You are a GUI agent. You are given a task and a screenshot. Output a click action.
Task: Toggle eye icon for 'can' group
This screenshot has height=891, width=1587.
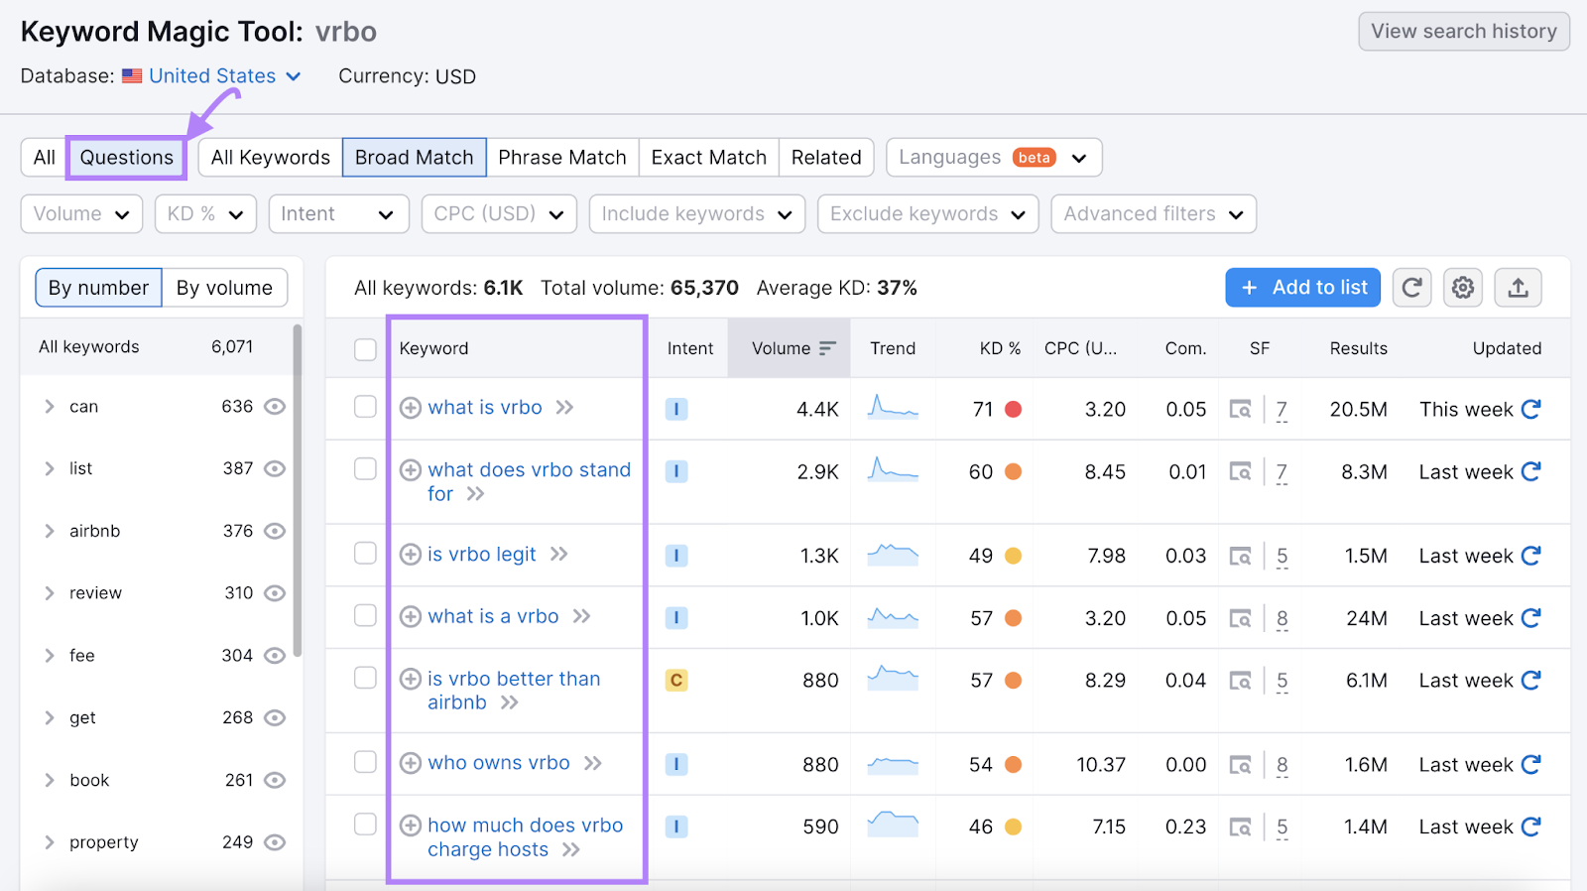click(275, 407)
